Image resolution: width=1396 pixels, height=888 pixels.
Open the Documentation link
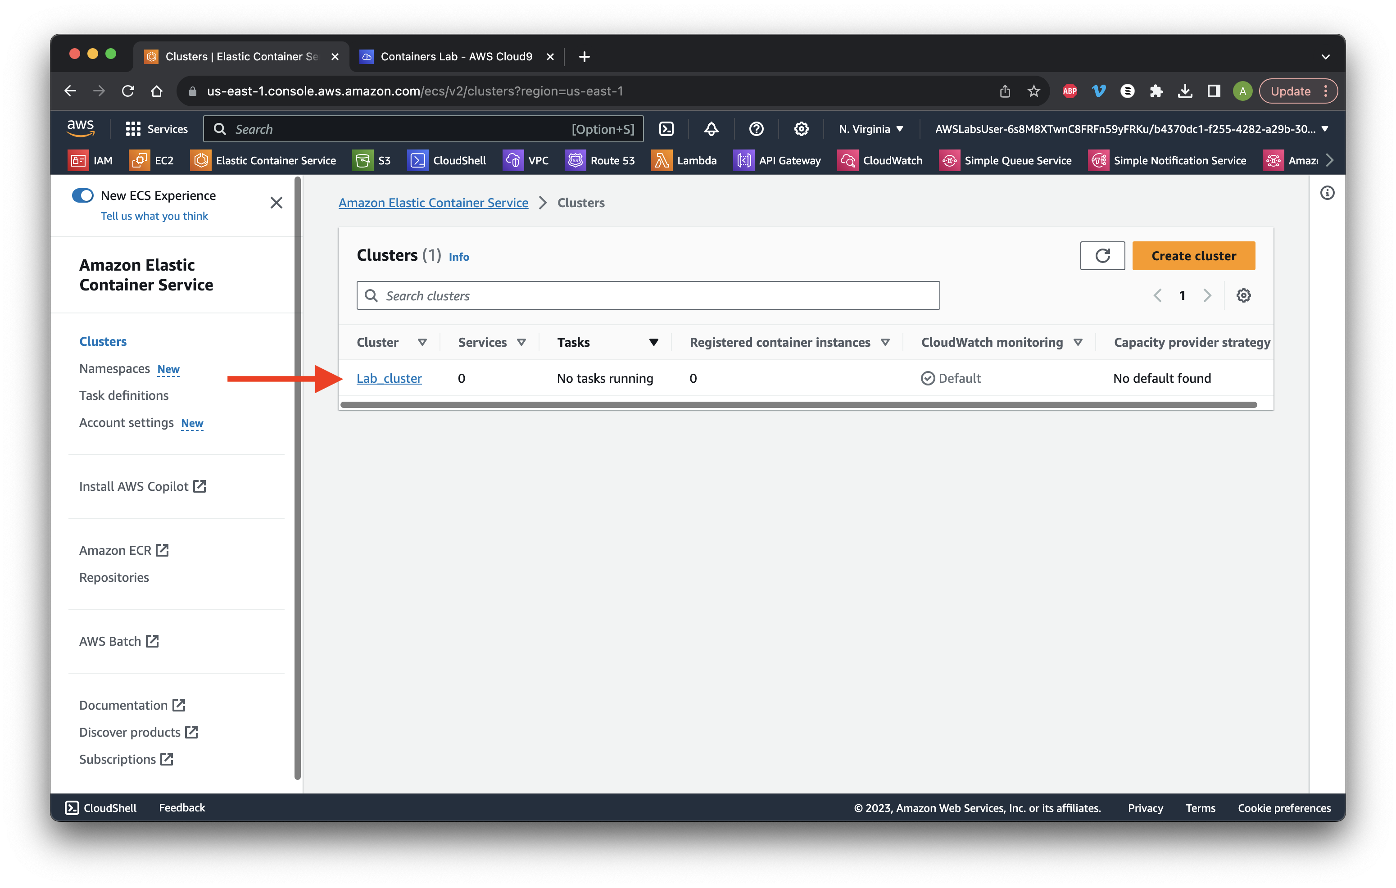click(132, 705)
